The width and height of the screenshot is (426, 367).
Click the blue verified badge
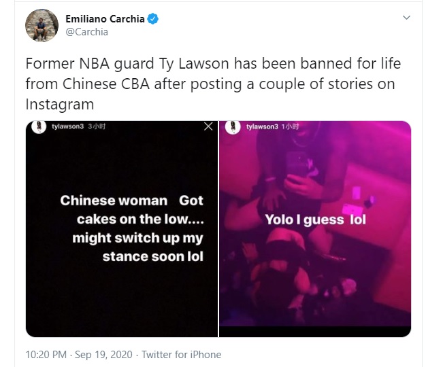click(152, 19)
